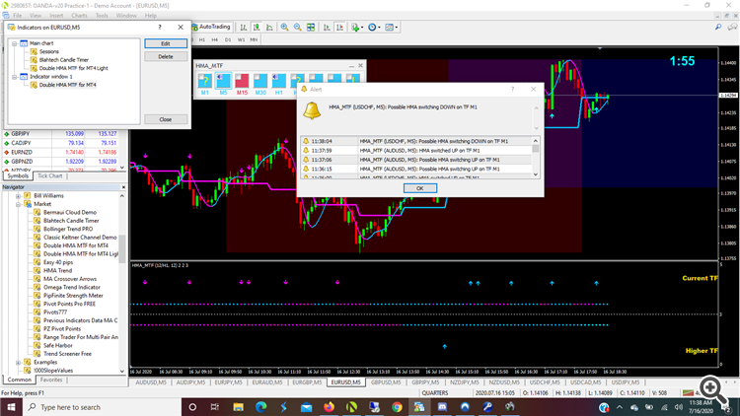Click Edit in Indicators dialog
The width and height of the screenshot is (740, 416).
tap(166, 43)
